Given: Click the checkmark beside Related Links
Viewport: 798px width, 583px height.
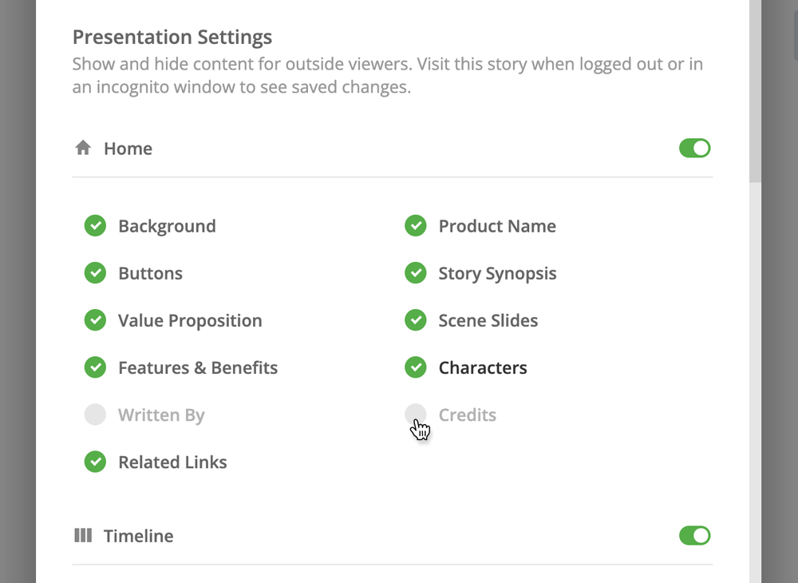Looking at the screenshot, I should [x=95, y=462].
